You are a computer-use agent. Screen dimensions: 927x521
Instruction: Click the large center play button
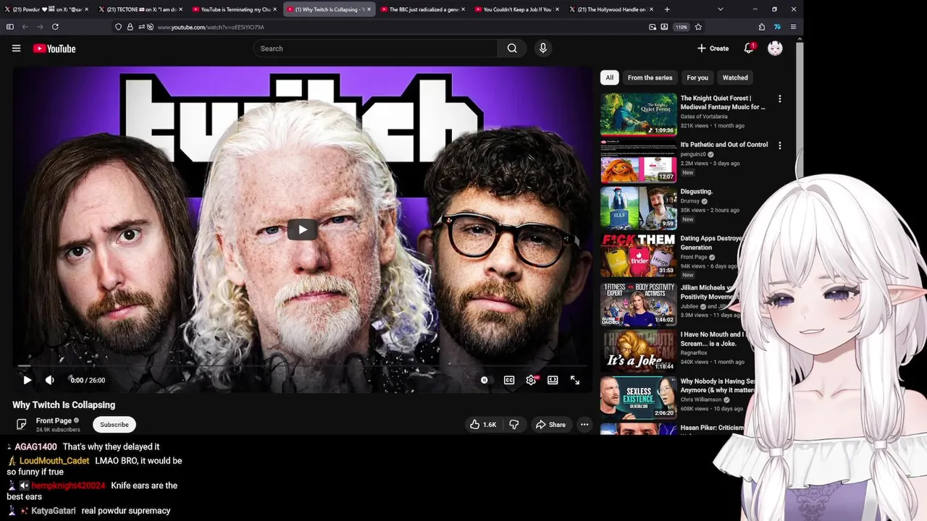[303, 229]
